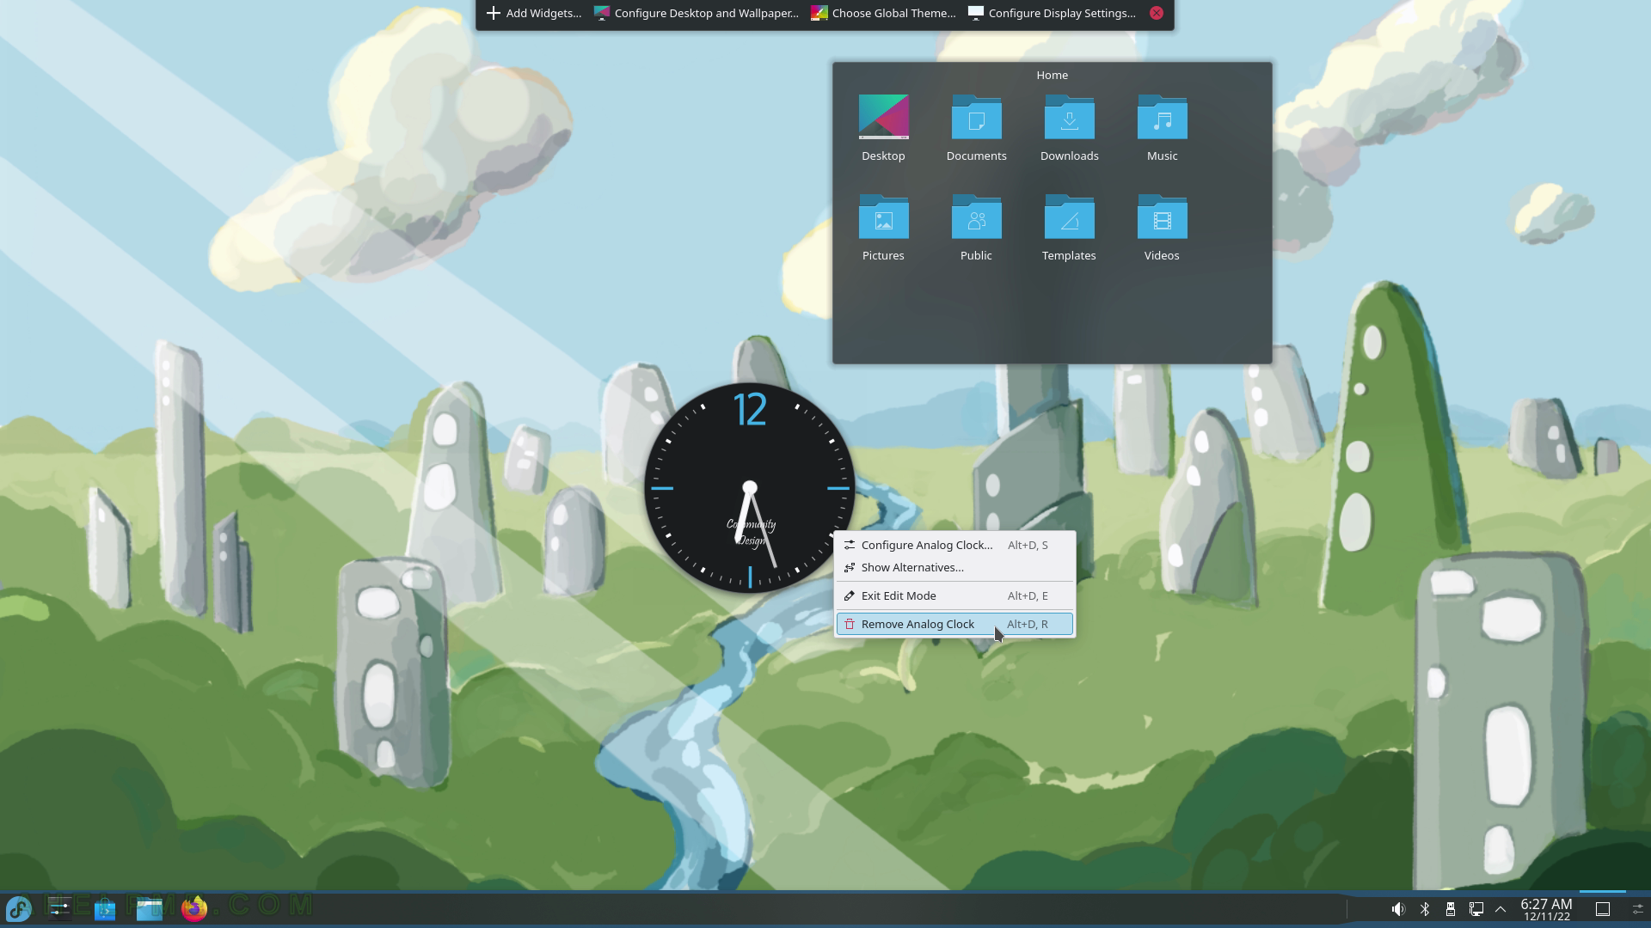Expand hidden system tray icons arrow
The height and width of the screenshot is (928, 1651).
1501,909
